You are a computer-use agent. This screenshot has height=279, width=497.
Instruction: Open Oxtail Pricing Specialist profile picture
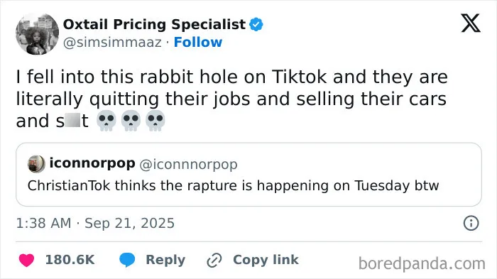pyautogui.click(x=38, y=34)
